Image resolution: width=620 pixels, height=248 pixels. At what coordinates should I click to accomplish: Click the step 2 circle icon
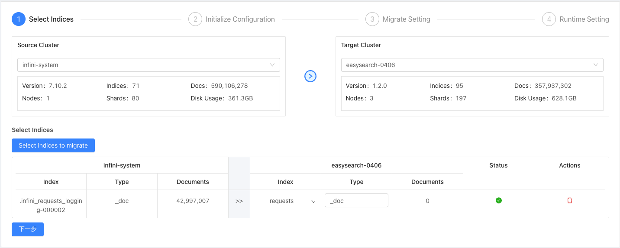click(195, 19)
